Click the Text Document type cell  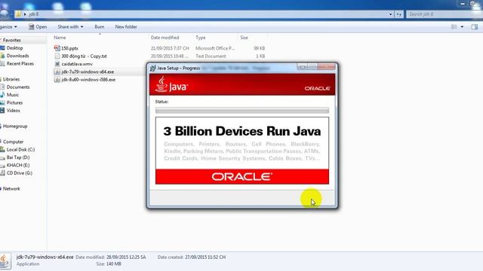(x=211, y=56)
